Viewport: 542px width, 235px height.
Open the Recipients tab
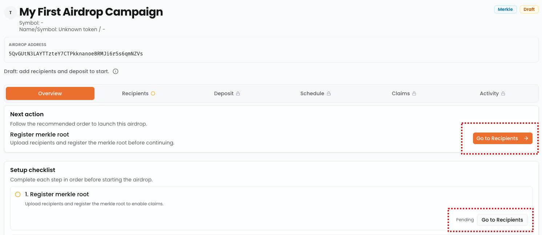(x=135, y=93)
